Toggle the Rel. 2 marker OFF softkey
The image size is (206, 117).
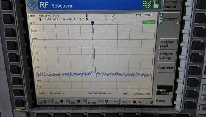coord(79,102)
